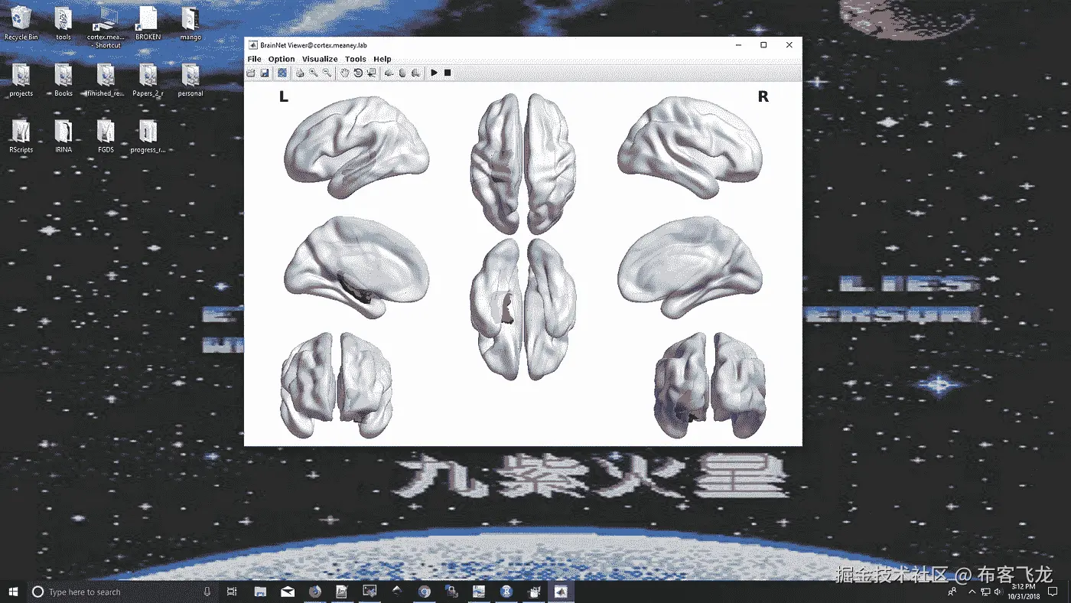Click the dorsal top brain view
The width and height of the screenshot is (1071, 603).
(523, 164)
